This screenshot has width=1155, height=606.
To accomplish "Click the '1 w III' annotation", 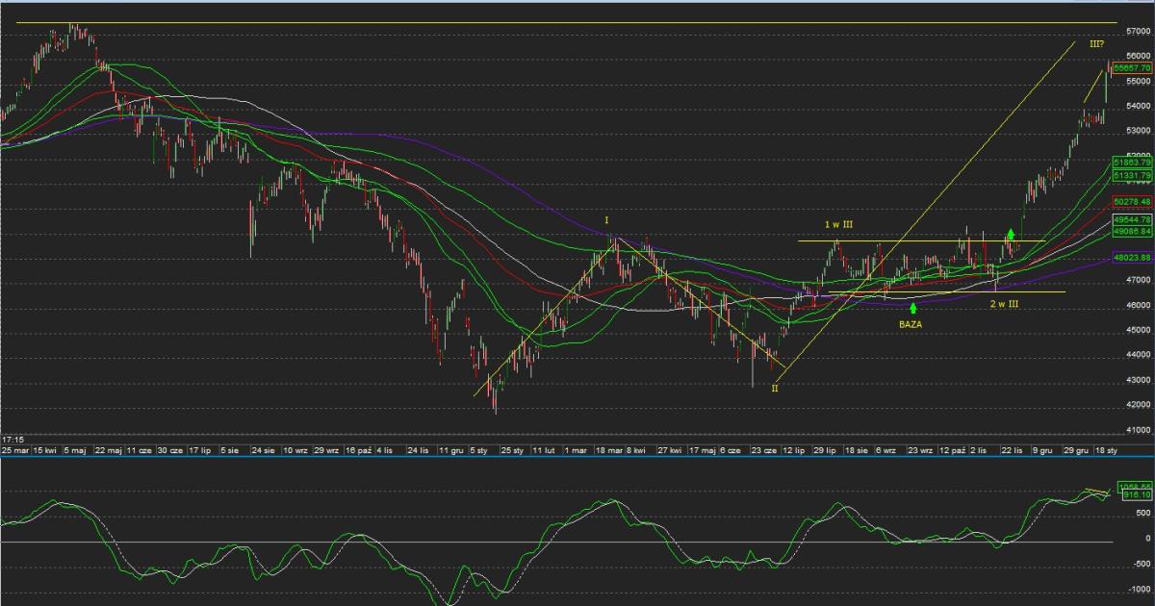I will [x=839, y=224].
